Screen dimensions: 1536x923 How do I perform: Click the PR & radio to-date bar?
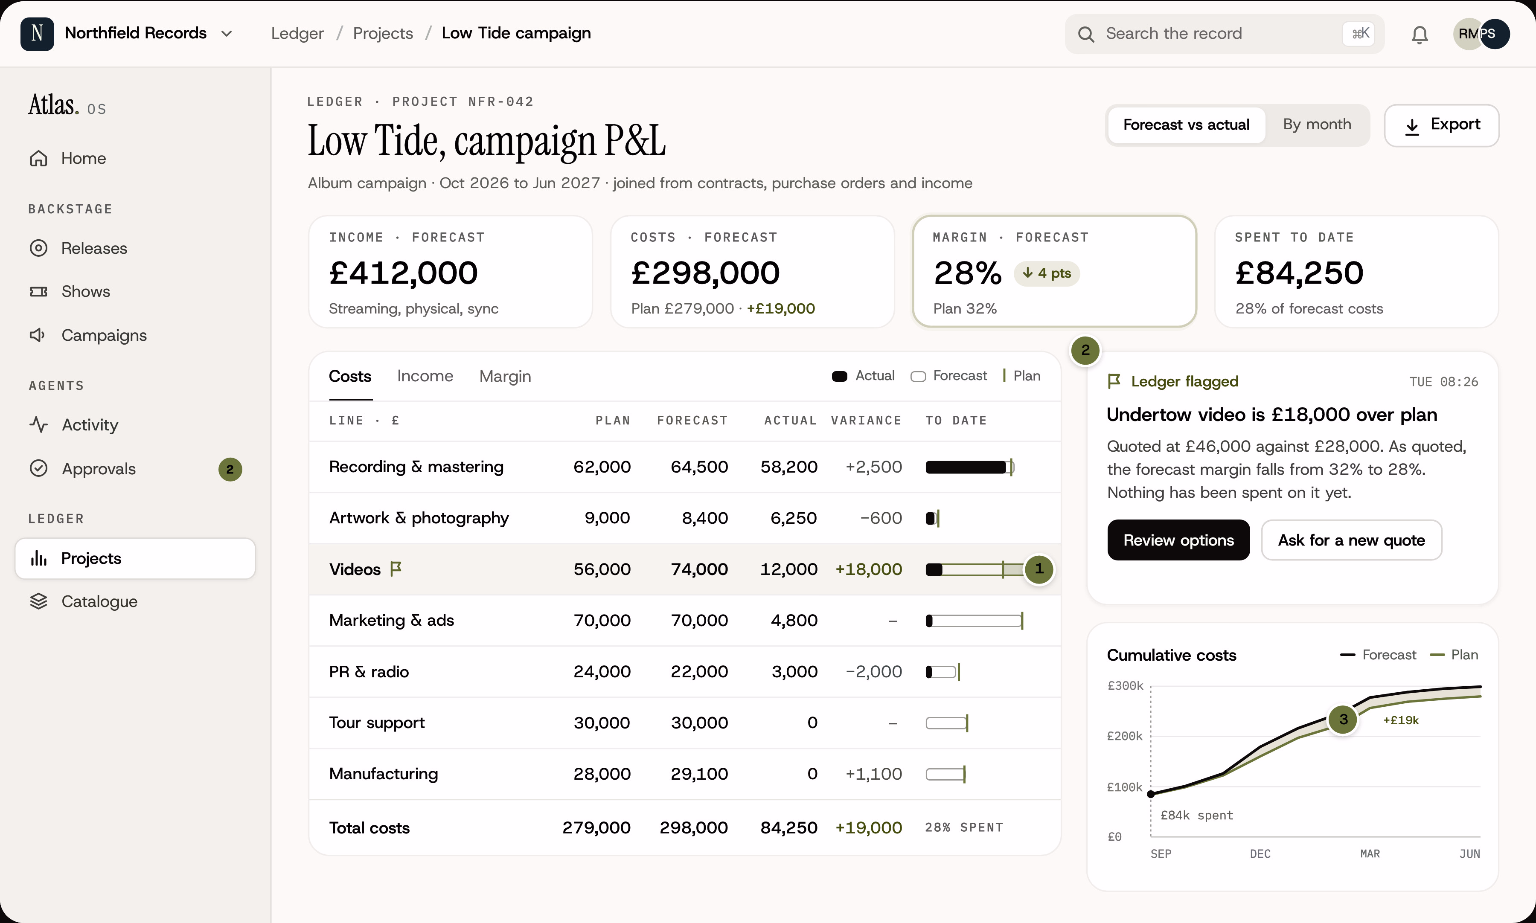(943, 672)
